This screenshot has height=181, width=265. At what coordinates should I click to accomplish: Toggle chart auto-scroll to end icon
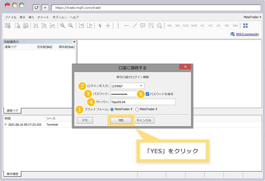[x=81, y=26]
